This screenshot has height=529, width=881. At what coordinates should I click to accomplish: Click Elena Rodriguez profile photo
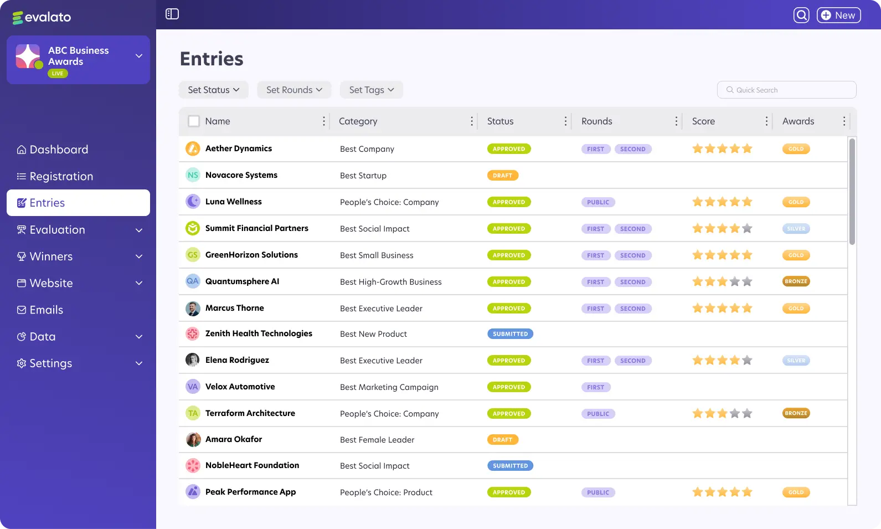click(x=193, y=360)
